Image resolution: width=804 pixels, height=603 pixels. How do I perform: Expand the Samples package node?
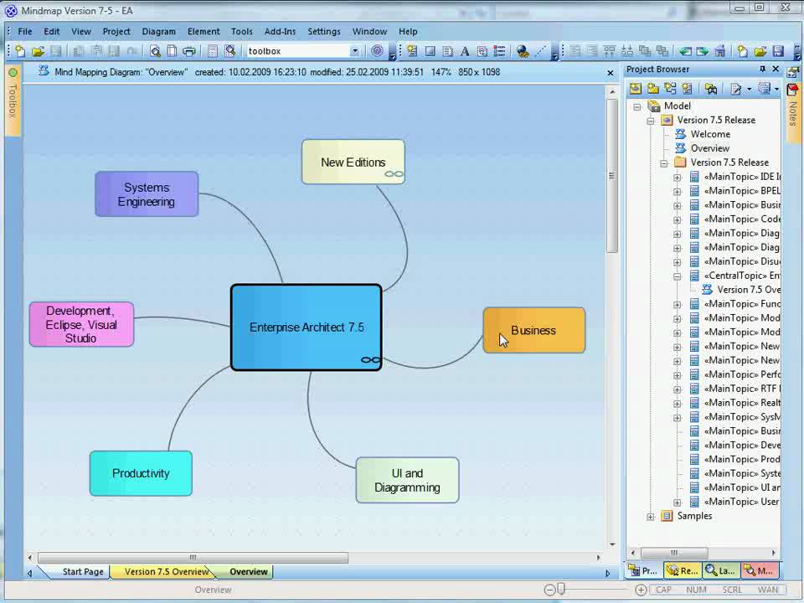[650, 517]
